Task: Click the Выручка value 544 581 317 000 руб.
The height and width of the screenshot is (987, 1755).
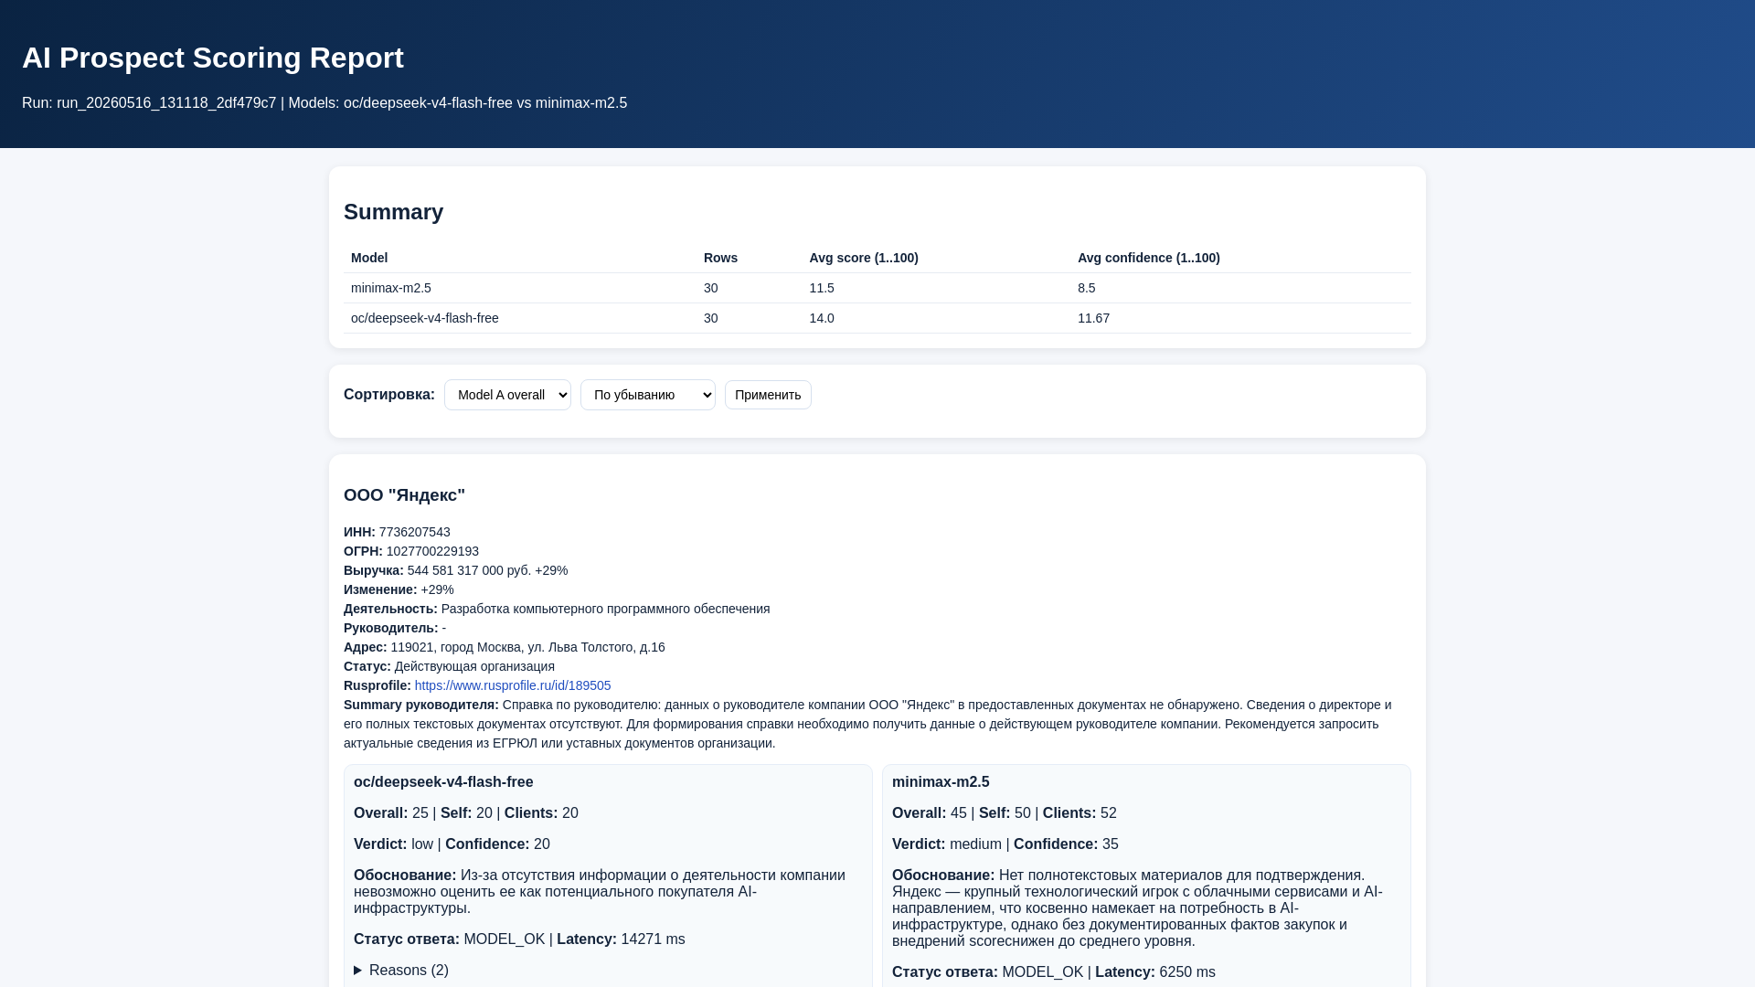Action: coord(469,570)
